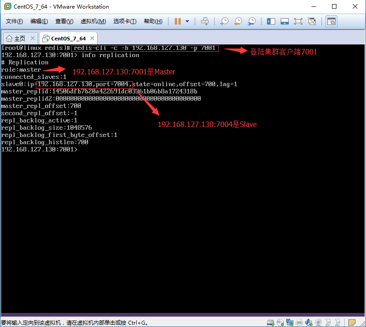This screenshot has width=366, height=327.
Task: Open the snapshot manager
Action: coord(252,21)
